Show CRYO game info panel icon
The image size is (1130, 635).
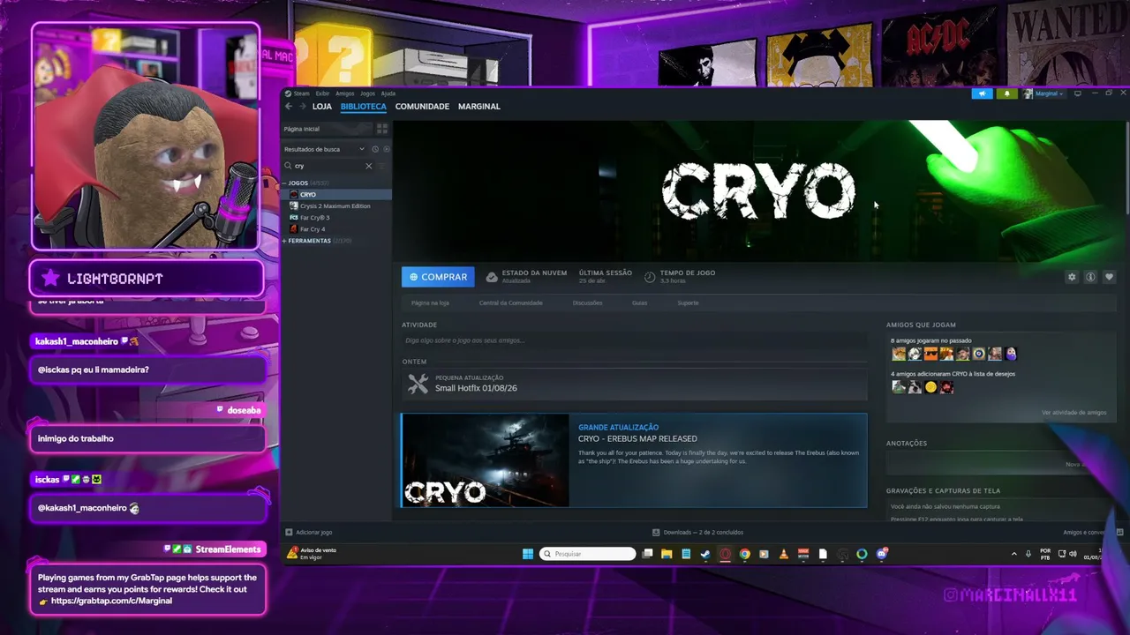point(1090,277)
